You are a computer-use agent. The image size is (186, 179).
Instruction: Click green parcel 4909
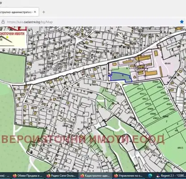(150, 109)
